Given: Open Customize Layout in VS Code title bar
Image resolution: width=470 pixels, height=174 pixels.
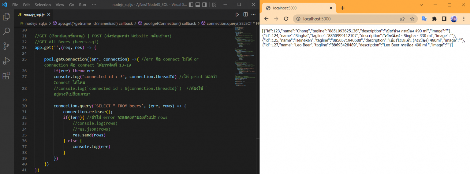Looking at the screenshot, I should click(x=214, y=5).
